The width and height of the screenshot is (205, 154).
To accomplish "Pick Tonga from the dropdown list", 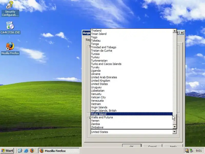I will click(132, 44).
